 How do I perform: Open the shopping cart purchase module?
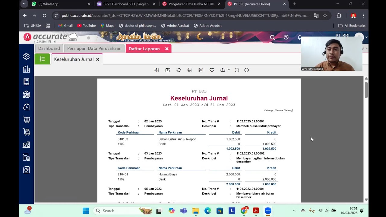(27, 119)
